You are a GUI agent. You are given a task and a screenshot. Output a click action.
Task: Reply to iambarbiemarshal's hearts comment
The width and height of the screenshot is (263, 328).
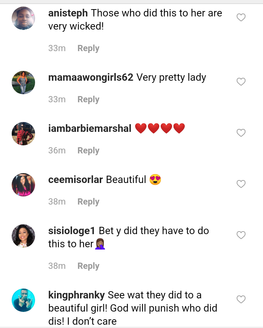tap(88, 150)
